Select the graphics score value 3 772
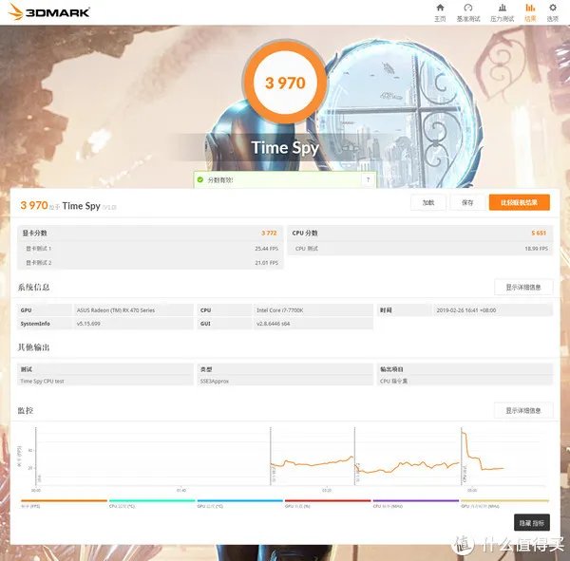The width and height of the screenshot is (570, 561). [269, 233]
